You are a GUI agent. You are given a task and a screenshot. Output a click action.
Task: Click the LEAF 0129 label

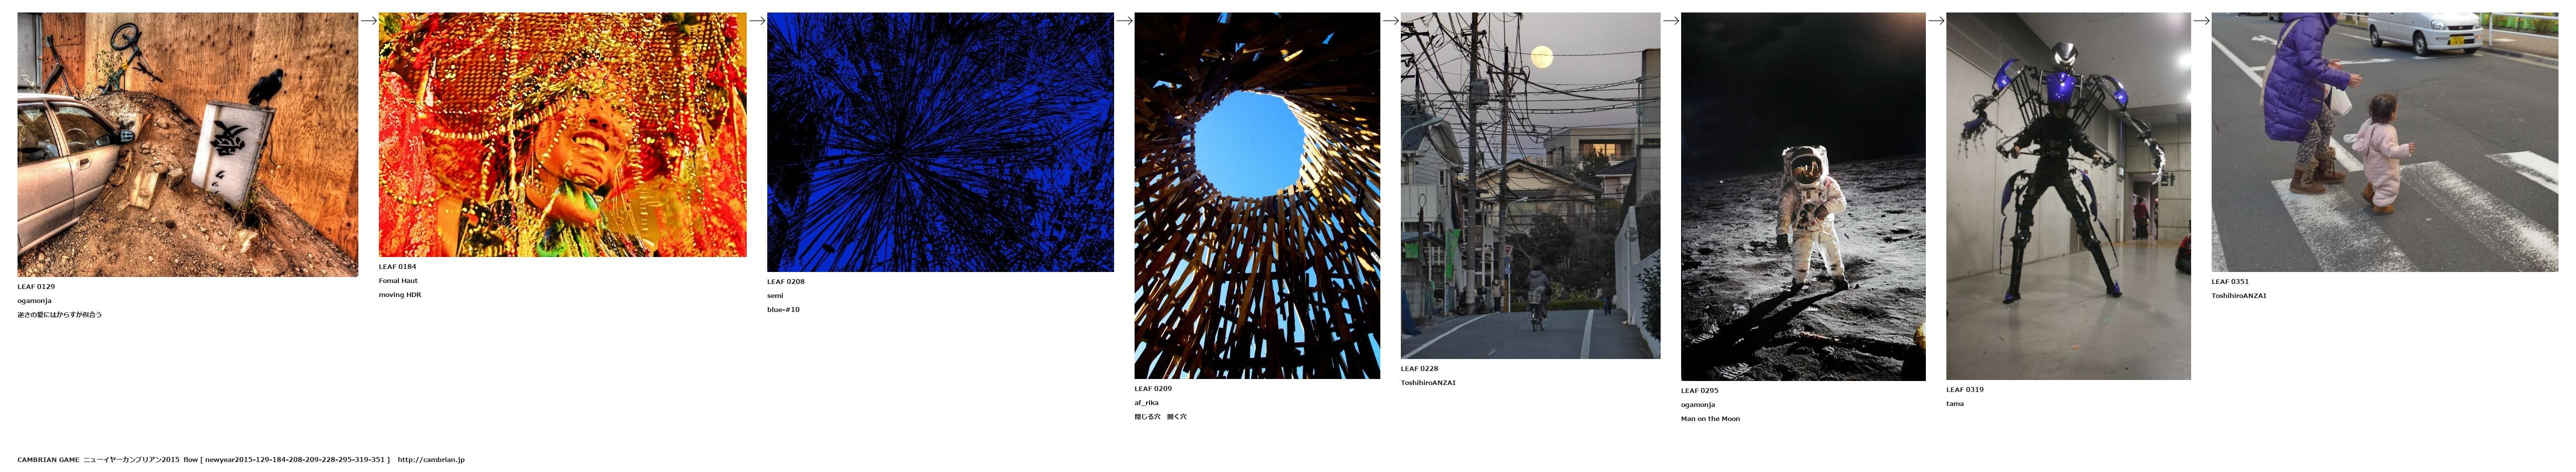[36, 287]
